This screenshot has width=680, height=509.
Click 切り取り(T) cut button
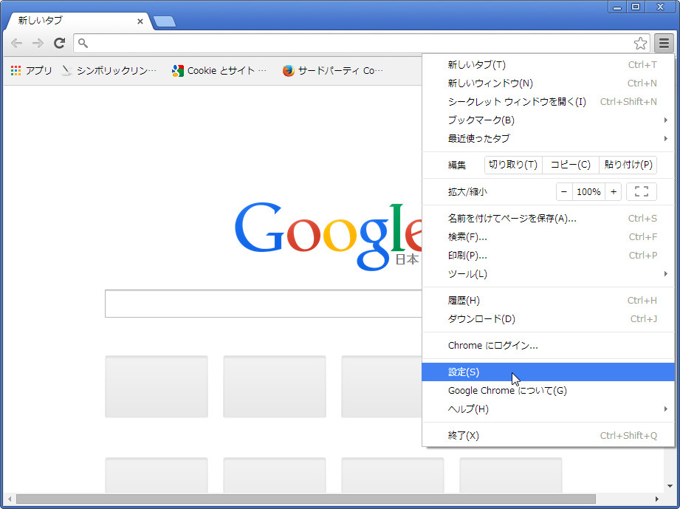(513, 165)
